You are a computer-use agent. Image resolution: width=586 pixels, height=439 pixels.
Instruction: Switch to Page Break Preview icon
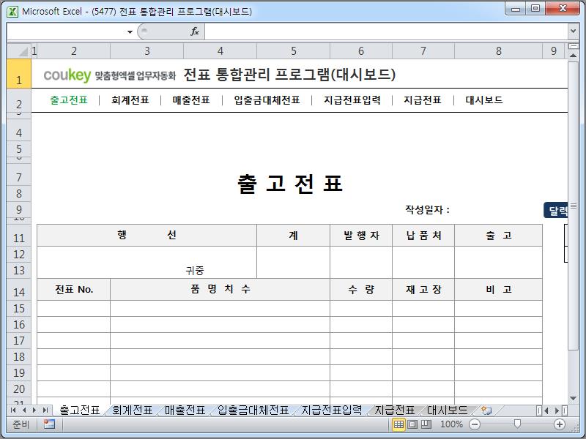click(x=426, y=424)
